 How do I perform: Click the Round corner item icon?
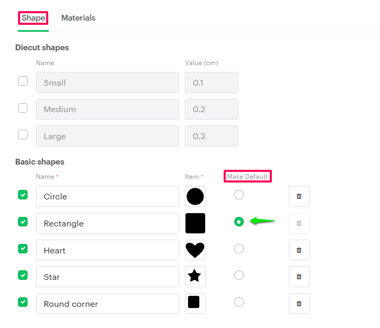pos(195,303)
